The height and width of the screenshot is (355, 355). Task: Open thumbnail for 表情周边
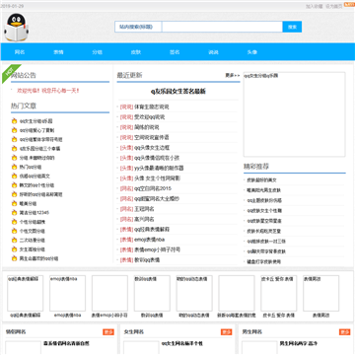click(x=320, y=293)
